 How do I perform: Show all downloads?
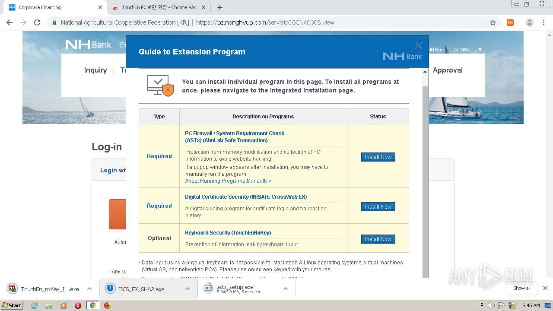click(522, 288)
